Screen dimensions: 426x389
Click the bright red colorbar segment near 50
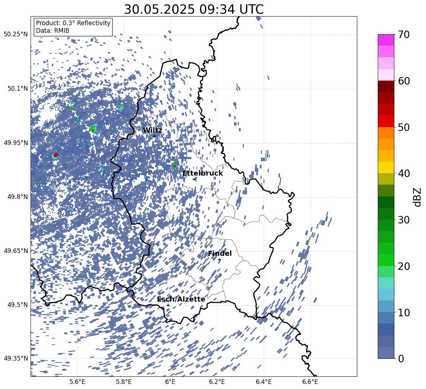pyautogui.click(x=386, y=121)
